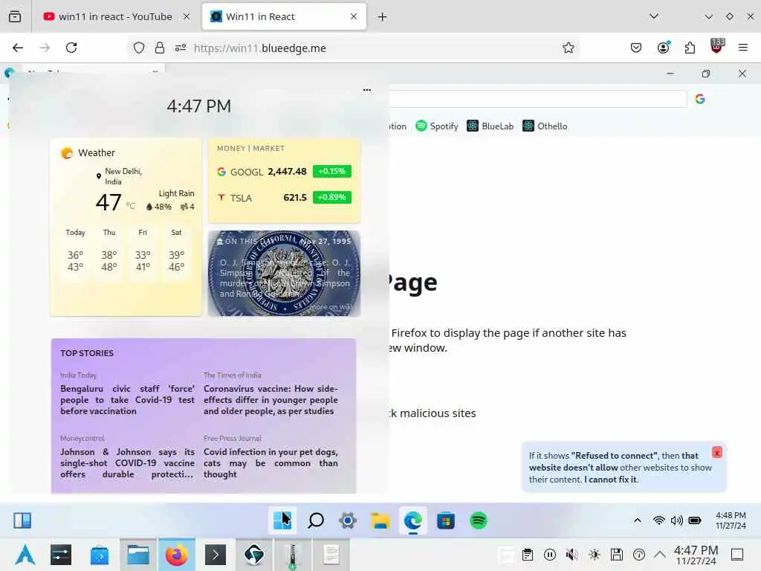The height and width of the screenshot is (571, 761).
Task: Open the host panel application launcher
Action: tap(25, 555)
